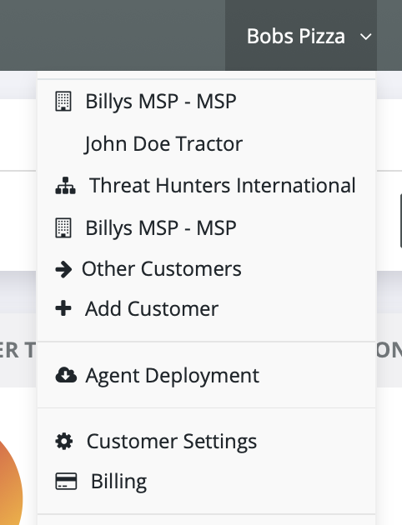Screen dimensions: 402x525
Task: Switch to John Doe Tractor customer
Action: click(x=206, y=143)
